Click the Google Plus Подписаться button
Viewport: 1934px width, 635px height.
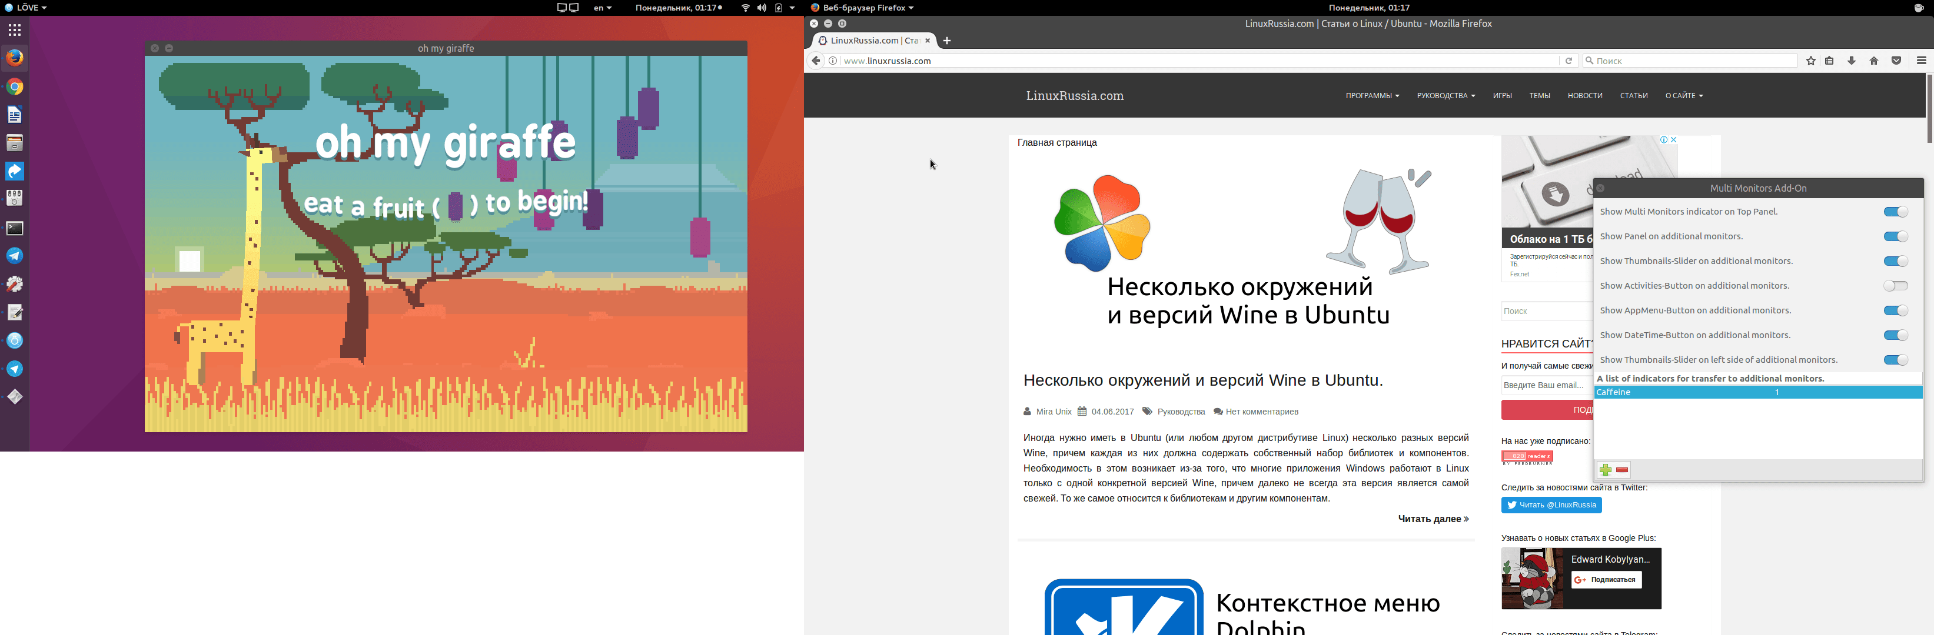(x=1607, y=580)
